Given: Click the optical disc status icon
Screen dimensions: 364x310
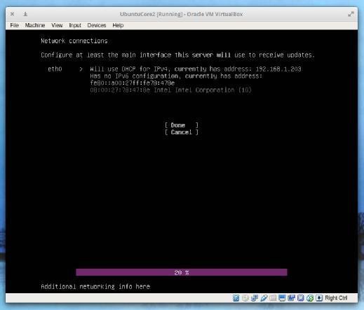Looking at the screenshot, I should (245, 298).
